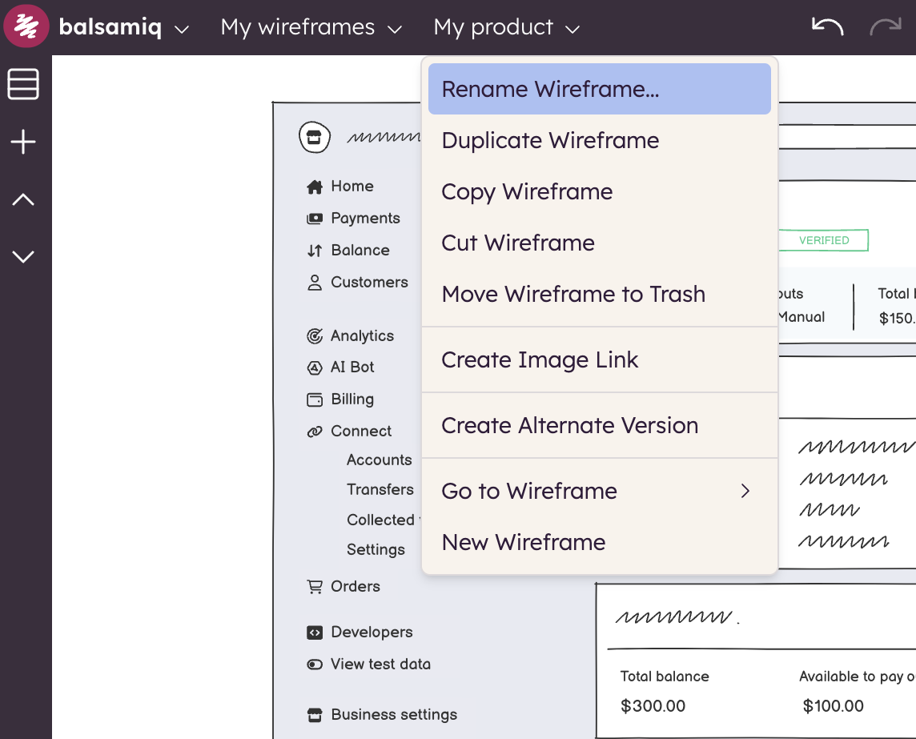916x739 pixels.
Task: Go to next wireframe with down arrow
Action: tap(23, 256)
